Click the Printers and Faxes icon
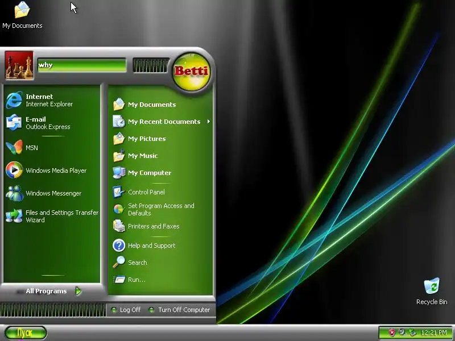 [119, 226]
